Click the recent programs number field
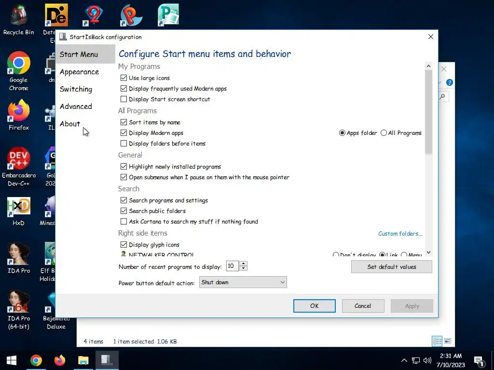The height and width of the screenshot is (370, 494). coord(233,266)
